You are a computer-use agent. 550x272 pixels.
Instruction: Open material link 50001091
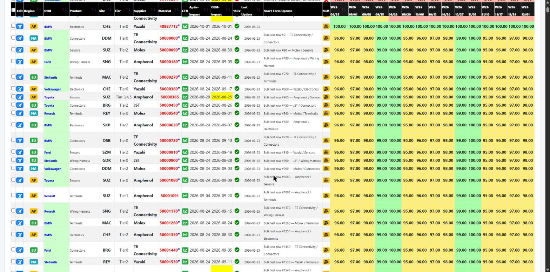(169, 196)
